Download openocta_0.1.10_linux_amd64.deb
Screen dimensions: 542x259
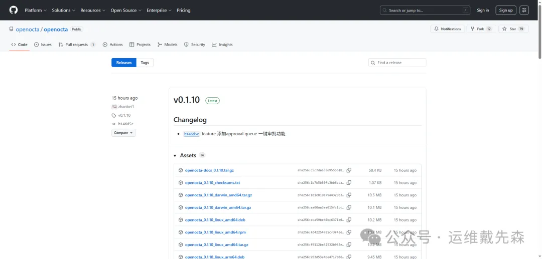pos(215,220)
